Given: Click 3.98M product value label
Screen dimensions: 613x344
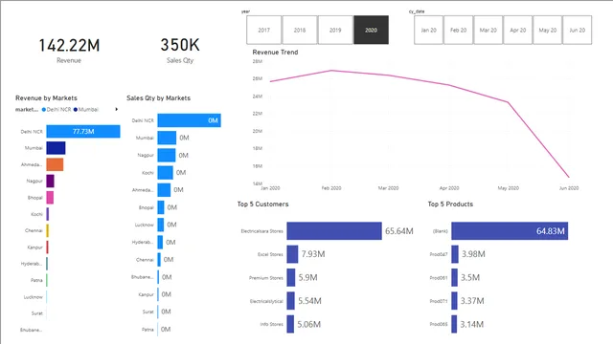Looking at the screenshot, I should click(x=473, y=254).
